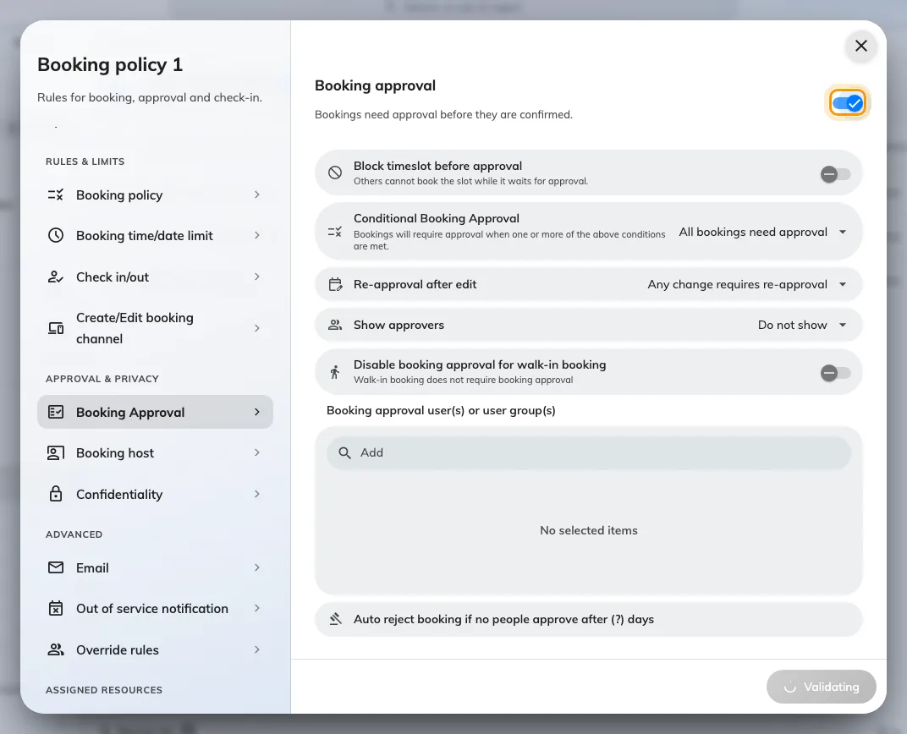Expand the Check in/out chevron
The width and height of the screenshot is (907, 734).
[x=257, y=277]
